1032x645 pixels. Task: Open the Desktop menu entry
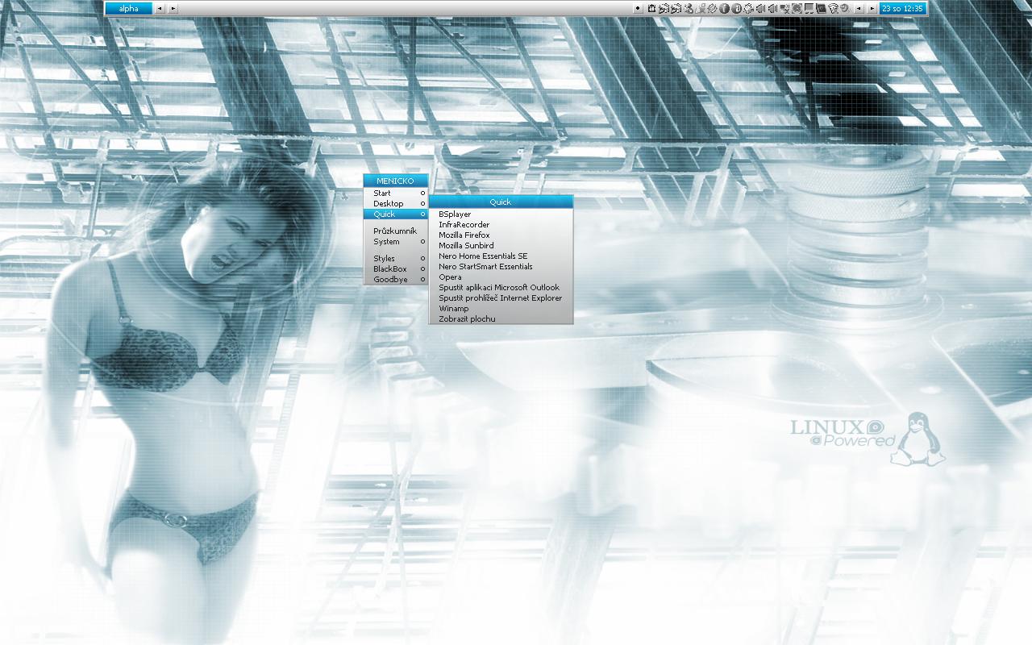[395, 204]
